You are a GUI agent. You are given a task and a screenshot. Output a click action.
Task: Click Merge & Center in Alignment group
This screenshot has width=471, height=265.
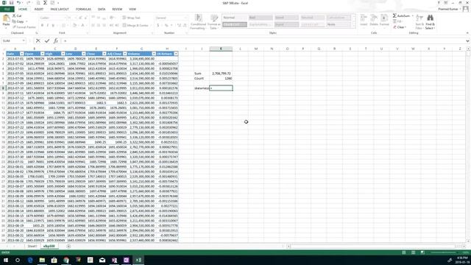pyautogui.click(x=135, y=25)
